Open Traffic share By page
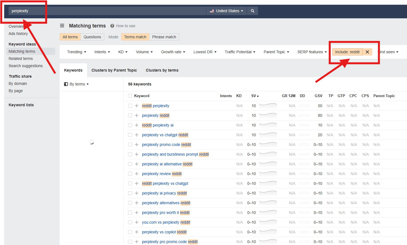 pos(16,91)
